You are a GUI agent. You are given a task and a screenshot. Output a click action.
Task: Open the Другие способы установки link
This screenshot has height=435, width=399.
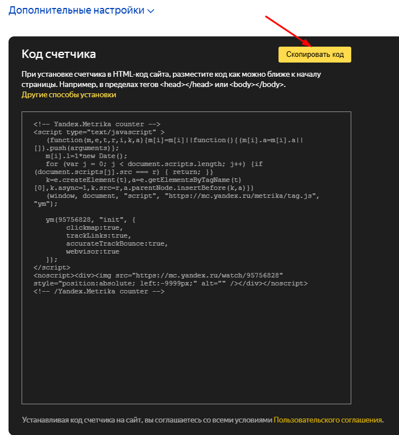click(69, 94)
